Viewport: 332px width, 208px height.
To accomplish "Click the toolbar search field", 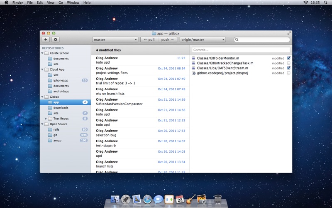I will [262, 40].
